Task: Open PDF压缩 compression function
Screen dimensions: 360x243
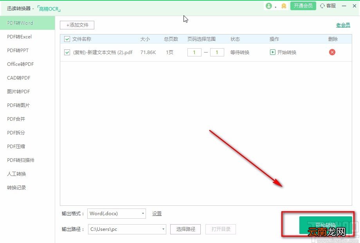Action: pos(27,147)
